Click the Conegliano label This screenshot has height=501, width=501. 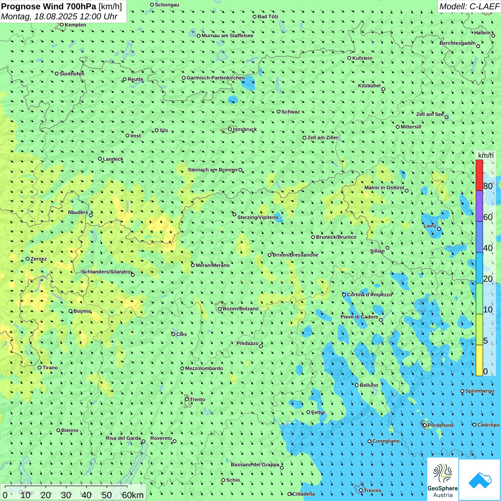pyautogui.click(x=386, y=441)
